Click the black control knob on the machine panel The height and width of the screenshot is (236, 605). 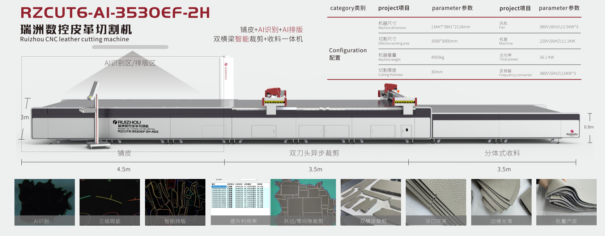[407, 130]
